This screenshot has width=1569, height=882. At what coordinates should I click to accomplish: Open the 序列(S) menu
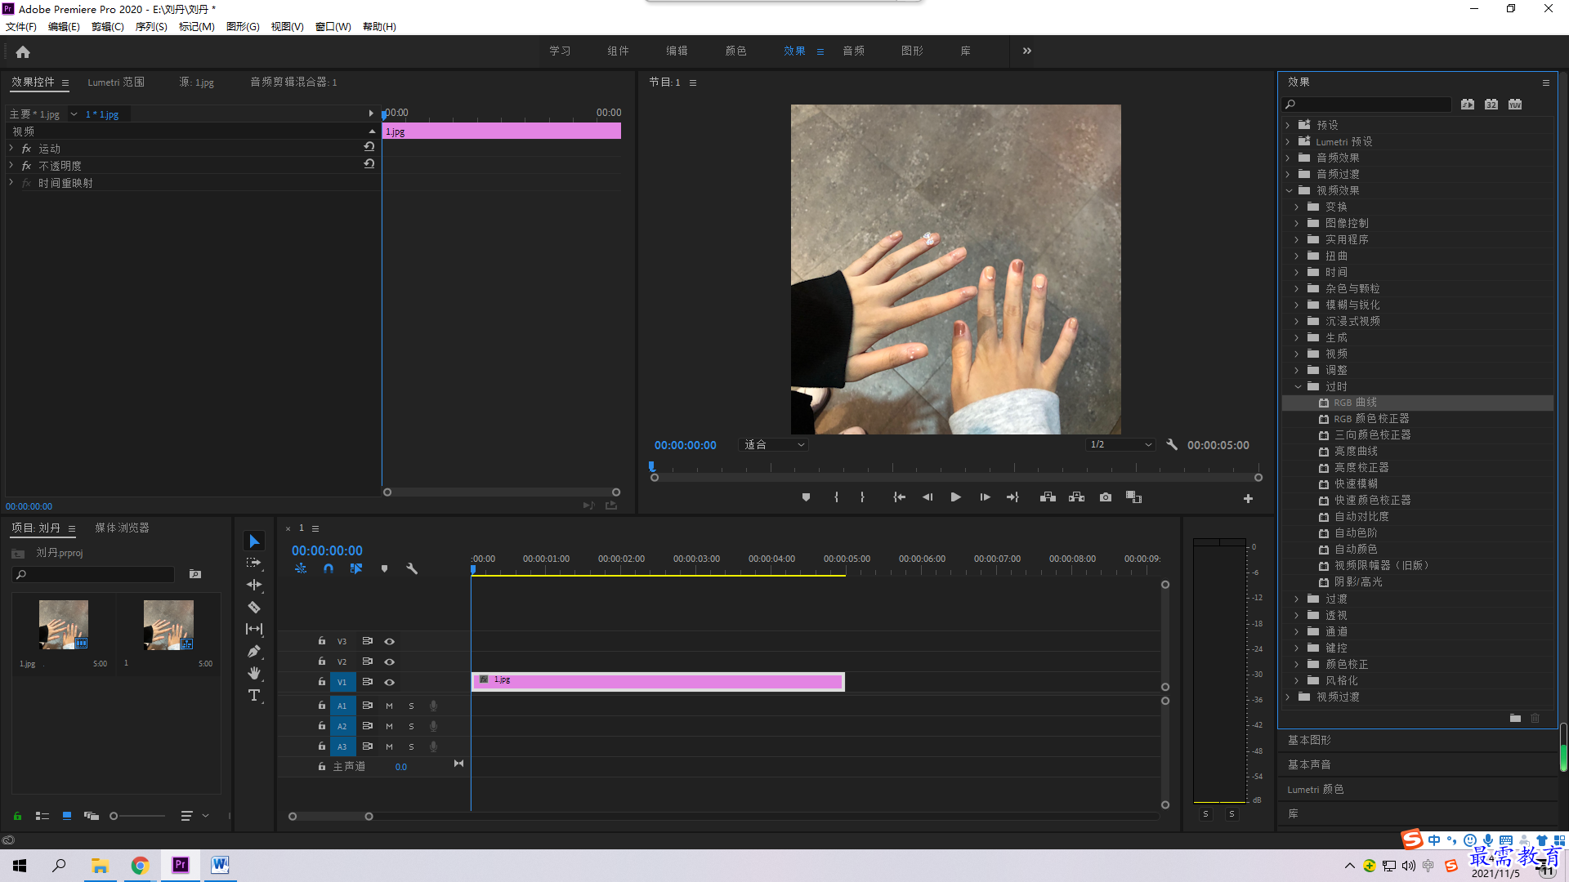(151, 27)
